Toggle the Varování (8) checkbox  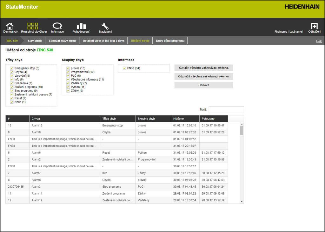click(12, 75)
